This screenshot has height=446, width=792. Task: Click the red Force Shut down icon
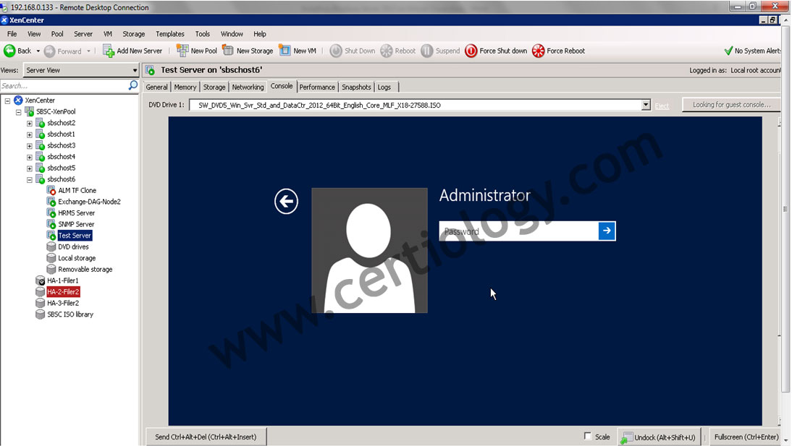click(x=471, y=51)
